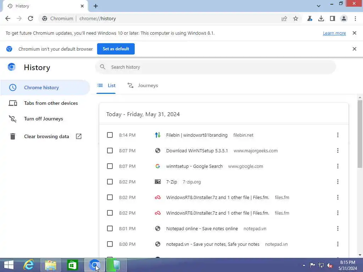Open the Action Center flag tray icon
363x272 pixels.
[x=312, y=265]
